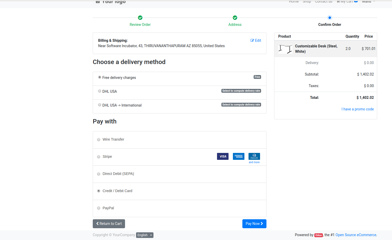
Task: Click 'I have a promo code' link
Action: click(357, 109)
